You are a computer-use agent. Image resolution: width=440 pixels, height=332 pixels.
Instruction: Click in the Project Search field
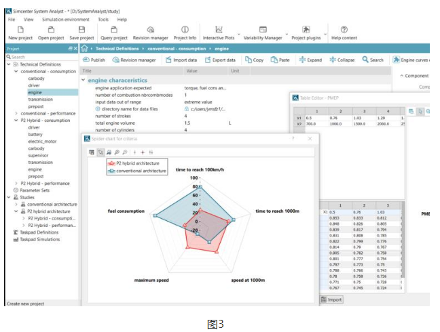tap(41, 57)
